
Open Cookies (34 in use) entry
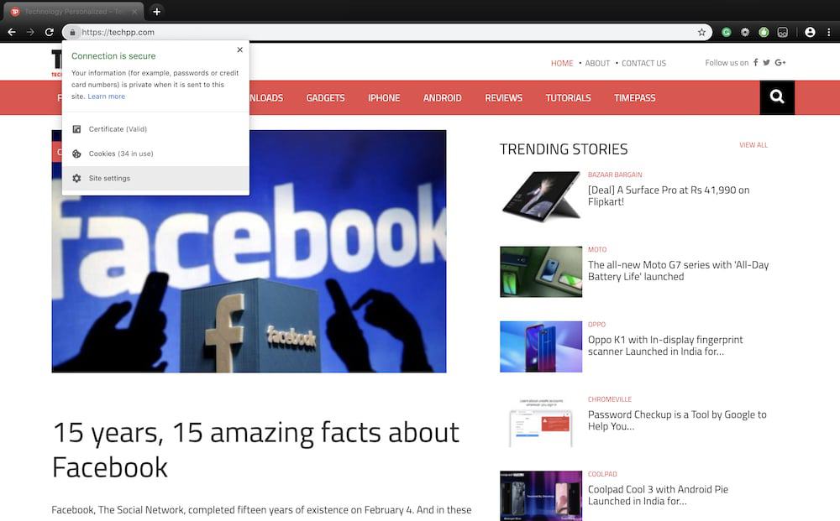click(x=155, y=154)
